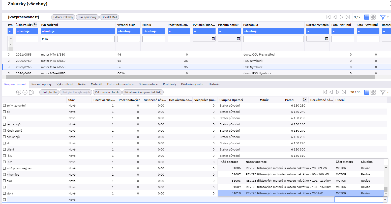Switch to the Materiál tab
This screenshot has height=204, width=391.
[x=97, y=84]
